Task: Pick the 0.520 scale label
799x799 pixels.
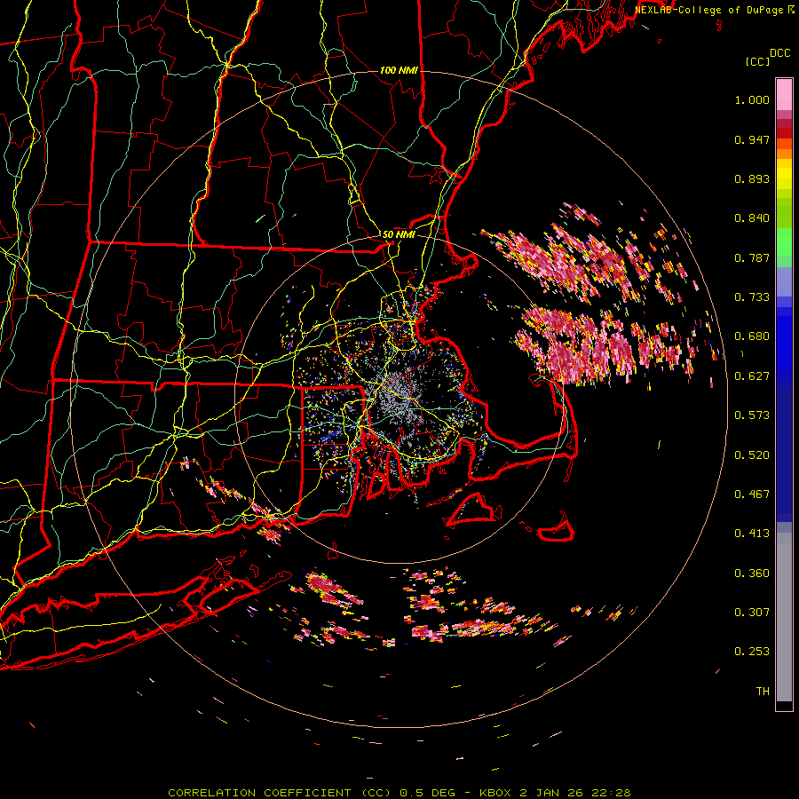Action: [752, 455]
